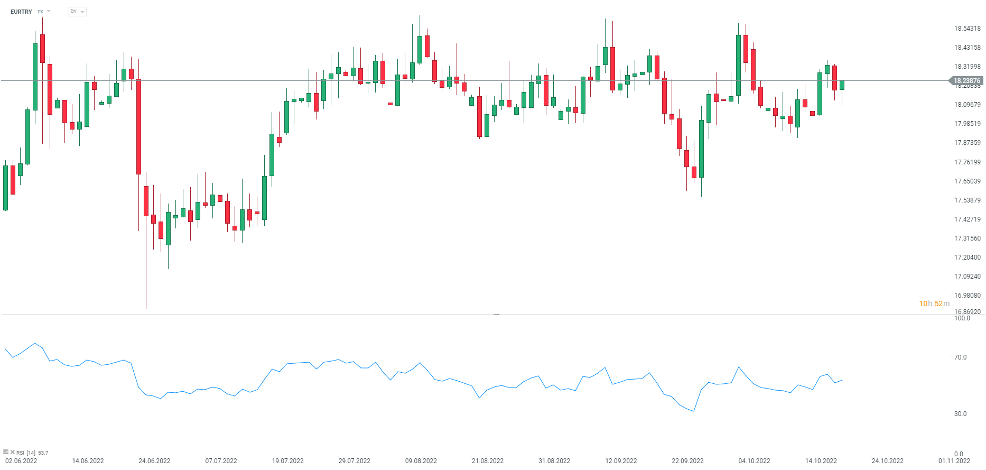This screenshot has width=986, height=470.
Task: Open RSI indicator settings icon
Action: [6, 452]
